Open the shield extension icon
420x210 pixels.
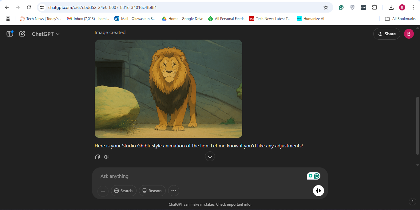pyautogui.click(x=352, y=7)
